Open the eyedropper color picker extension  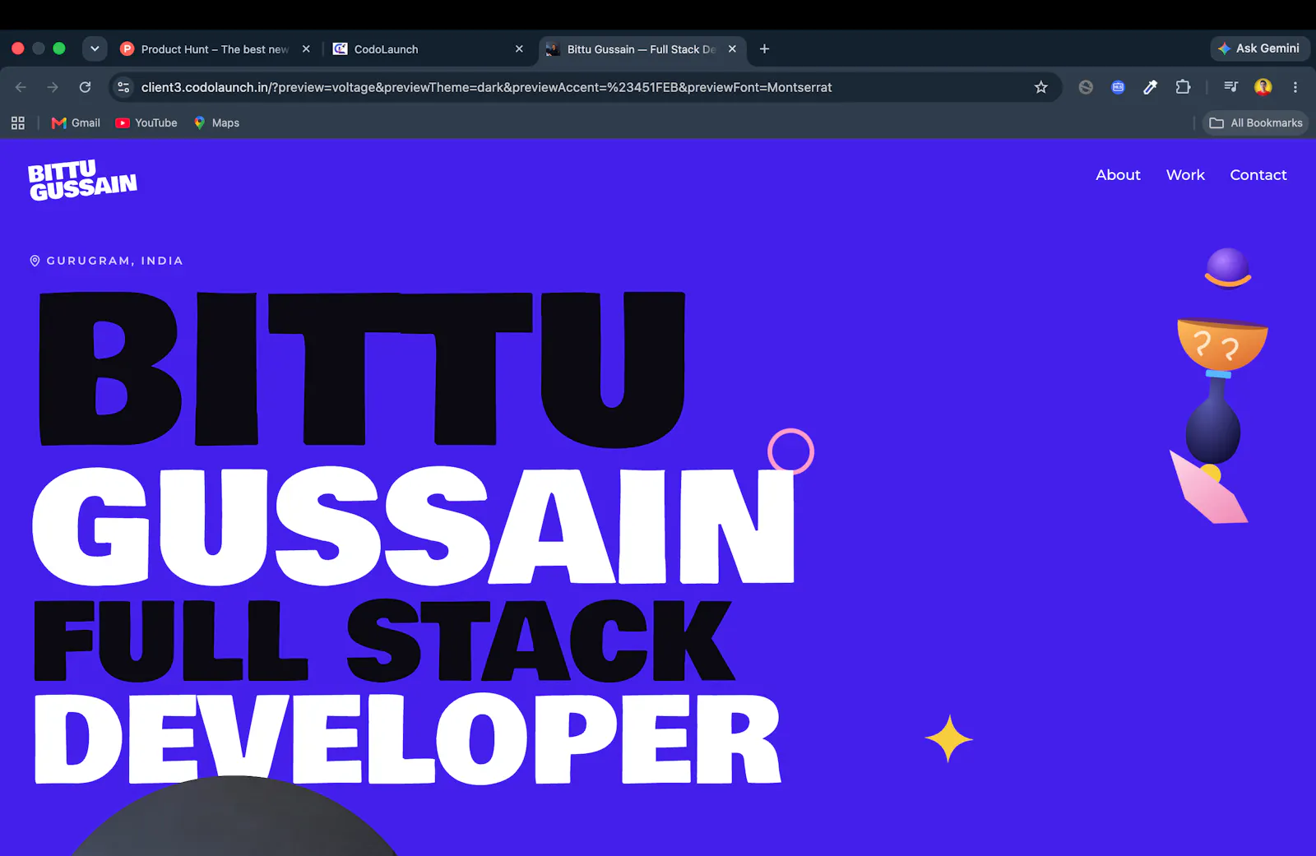click(x=1150, y=87)
